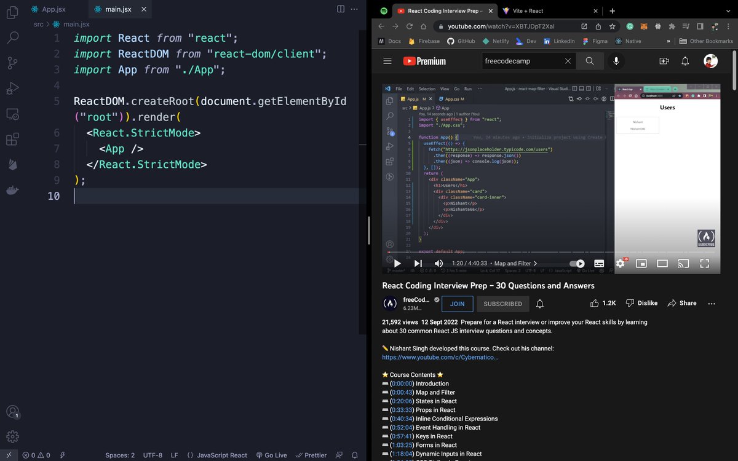Change indentation via Spaces: 2
738x461 pixels.
pyautogui.click(x=120, y=455)
